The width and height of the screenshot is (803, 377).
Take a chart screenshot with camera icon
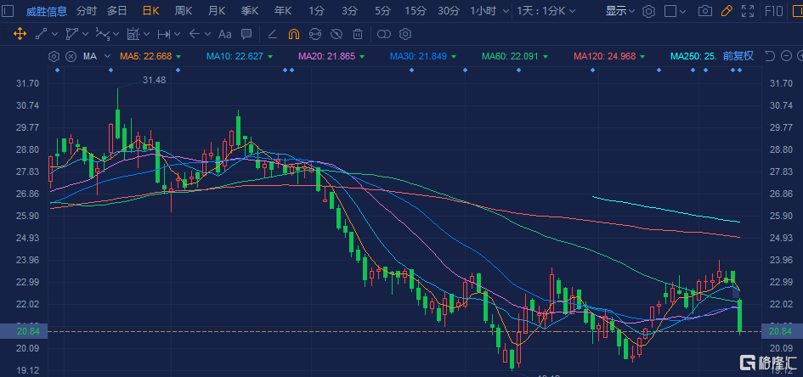pos(704,12)
